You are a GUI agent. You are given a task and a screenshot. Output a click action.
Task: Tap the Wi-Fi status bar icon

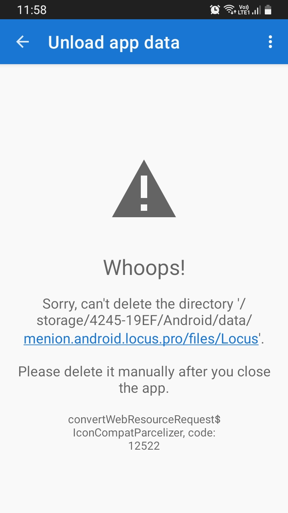click(230, 10)
